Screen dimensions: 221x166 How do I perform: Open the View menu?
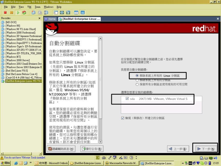coord(21,7)
